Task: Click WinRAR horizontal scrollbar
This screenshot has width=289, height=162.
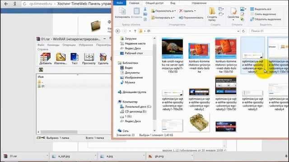Action: [59, 132]
